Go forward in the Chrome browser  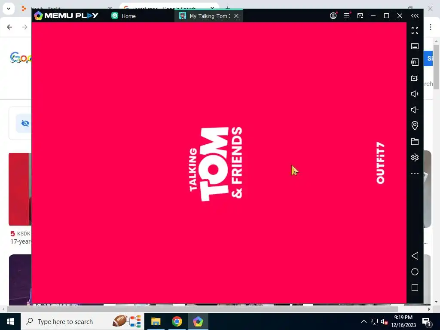click(24, 27)
